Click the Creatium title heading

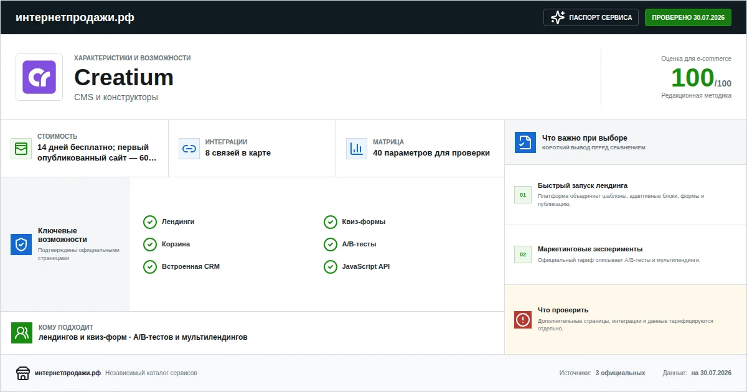pyautogui.click(x=124, y=78)
